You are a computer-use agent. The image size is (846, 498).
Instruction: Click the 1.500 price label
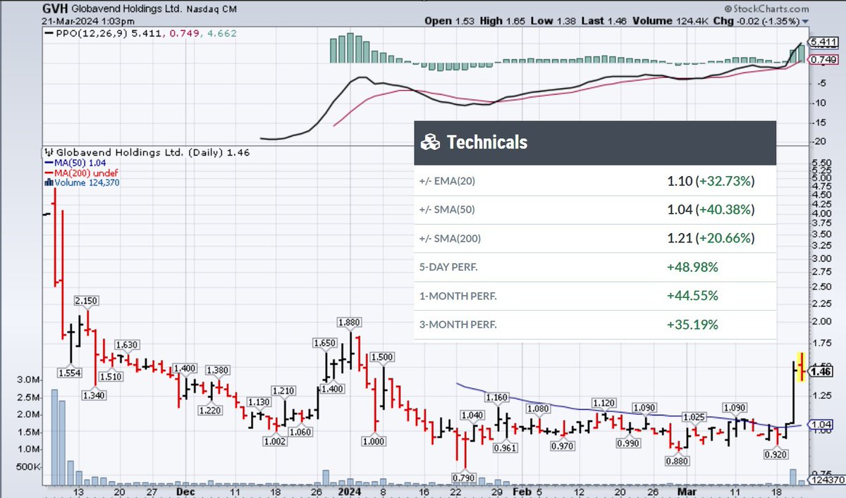(x=381, y=358)
